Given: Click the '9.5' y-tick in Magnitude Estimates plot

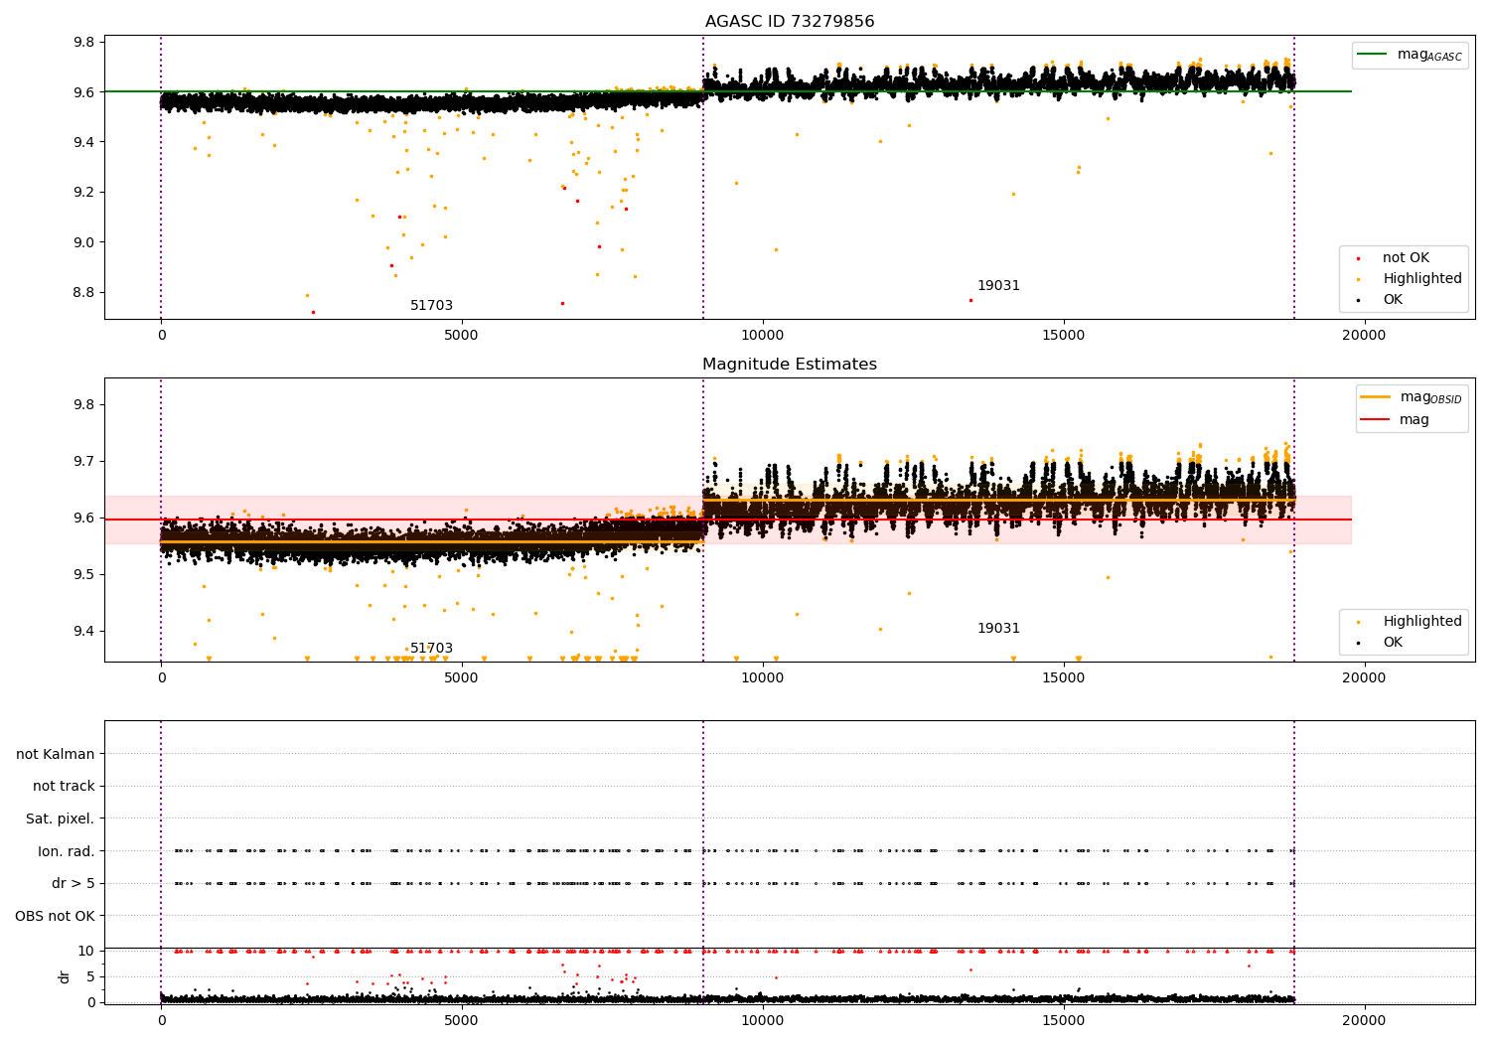Looking at the screenshot, I should pyautogui.click(x=83, y=575).
